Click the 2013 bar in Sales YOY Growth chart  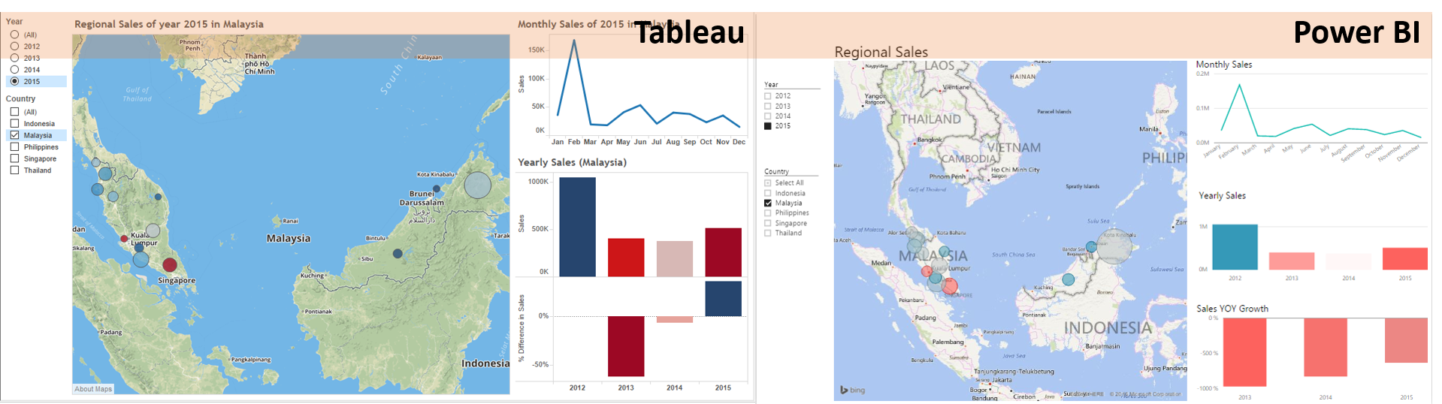[x=1244, y=351]
